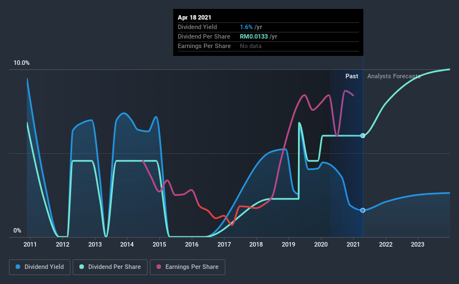Click the 2020 year label on axis
The height and width of the screenshot is (284, 459).
click(321, 244)
